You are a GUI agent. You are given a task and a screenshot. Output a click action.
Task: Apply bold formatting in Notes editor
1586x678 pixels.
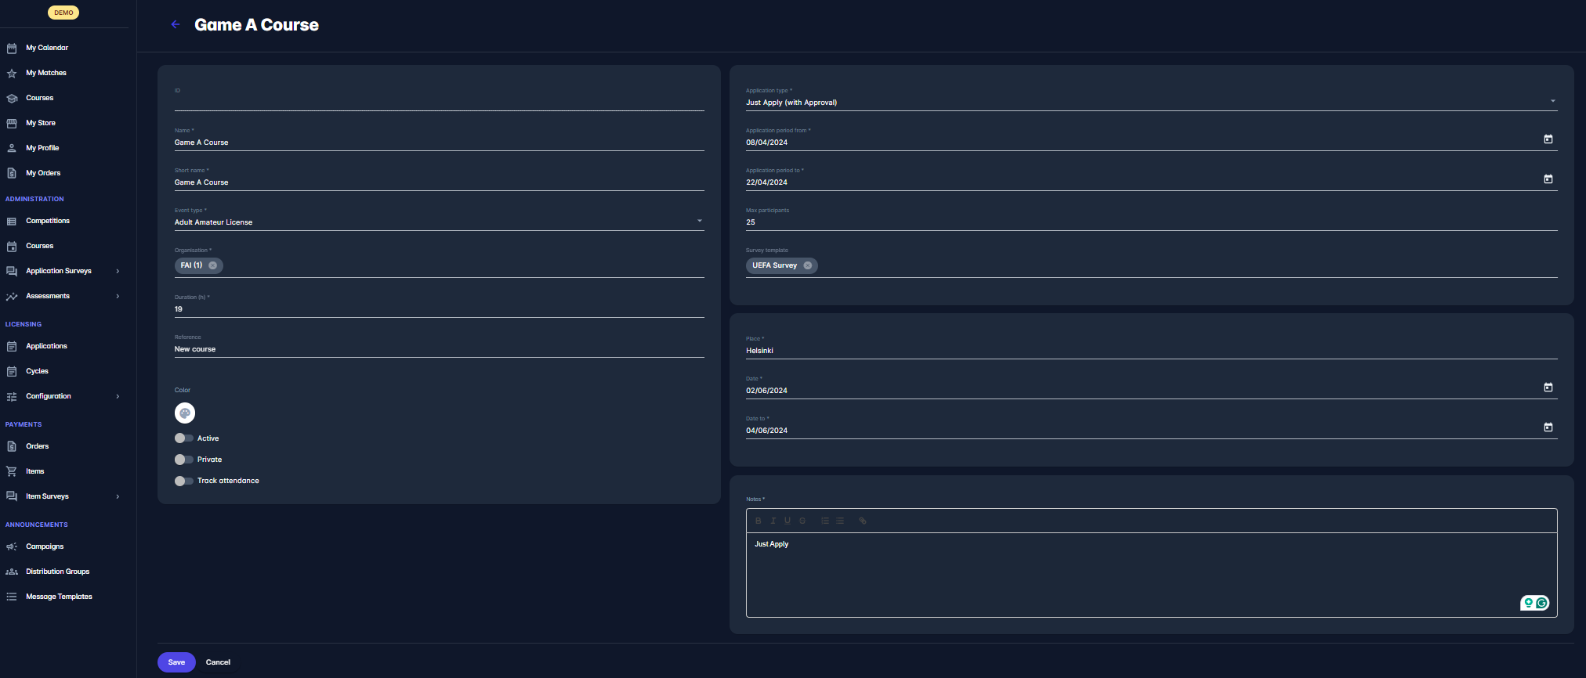coord(758,521)
